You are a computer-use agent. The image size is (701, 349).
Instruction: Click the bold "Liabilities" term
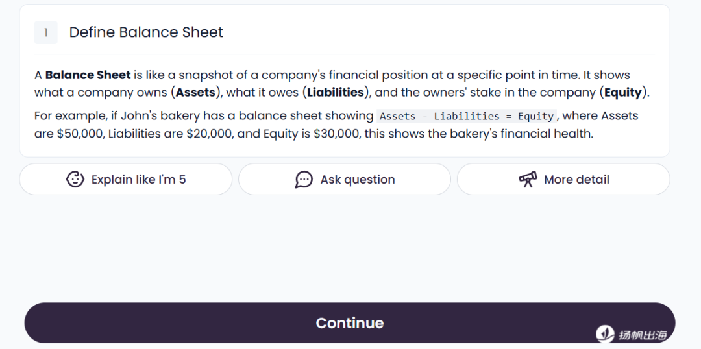click(x=335, y=92)
